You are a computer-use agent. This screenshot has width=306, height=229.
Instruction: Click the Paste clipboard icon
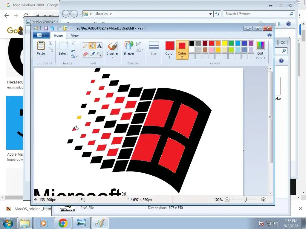(x=41, y=46)
